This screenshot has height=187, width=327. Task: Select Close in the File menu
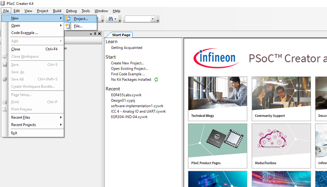point(33,49)
